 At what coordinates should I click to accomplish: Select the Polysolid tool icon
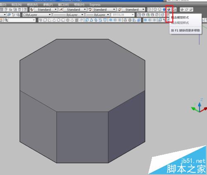[41, 20]
